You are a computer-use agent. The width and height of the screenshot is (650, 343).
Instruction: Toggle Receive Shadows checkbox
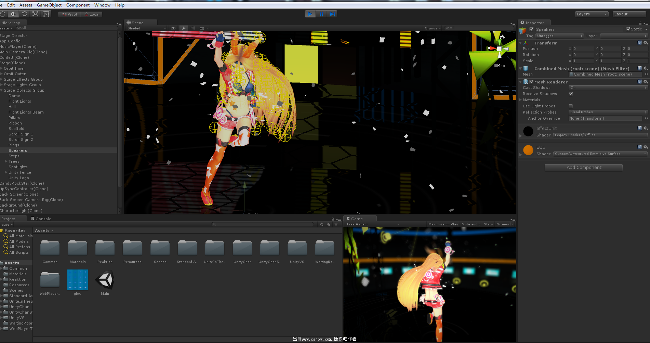(x=571, y=94)
